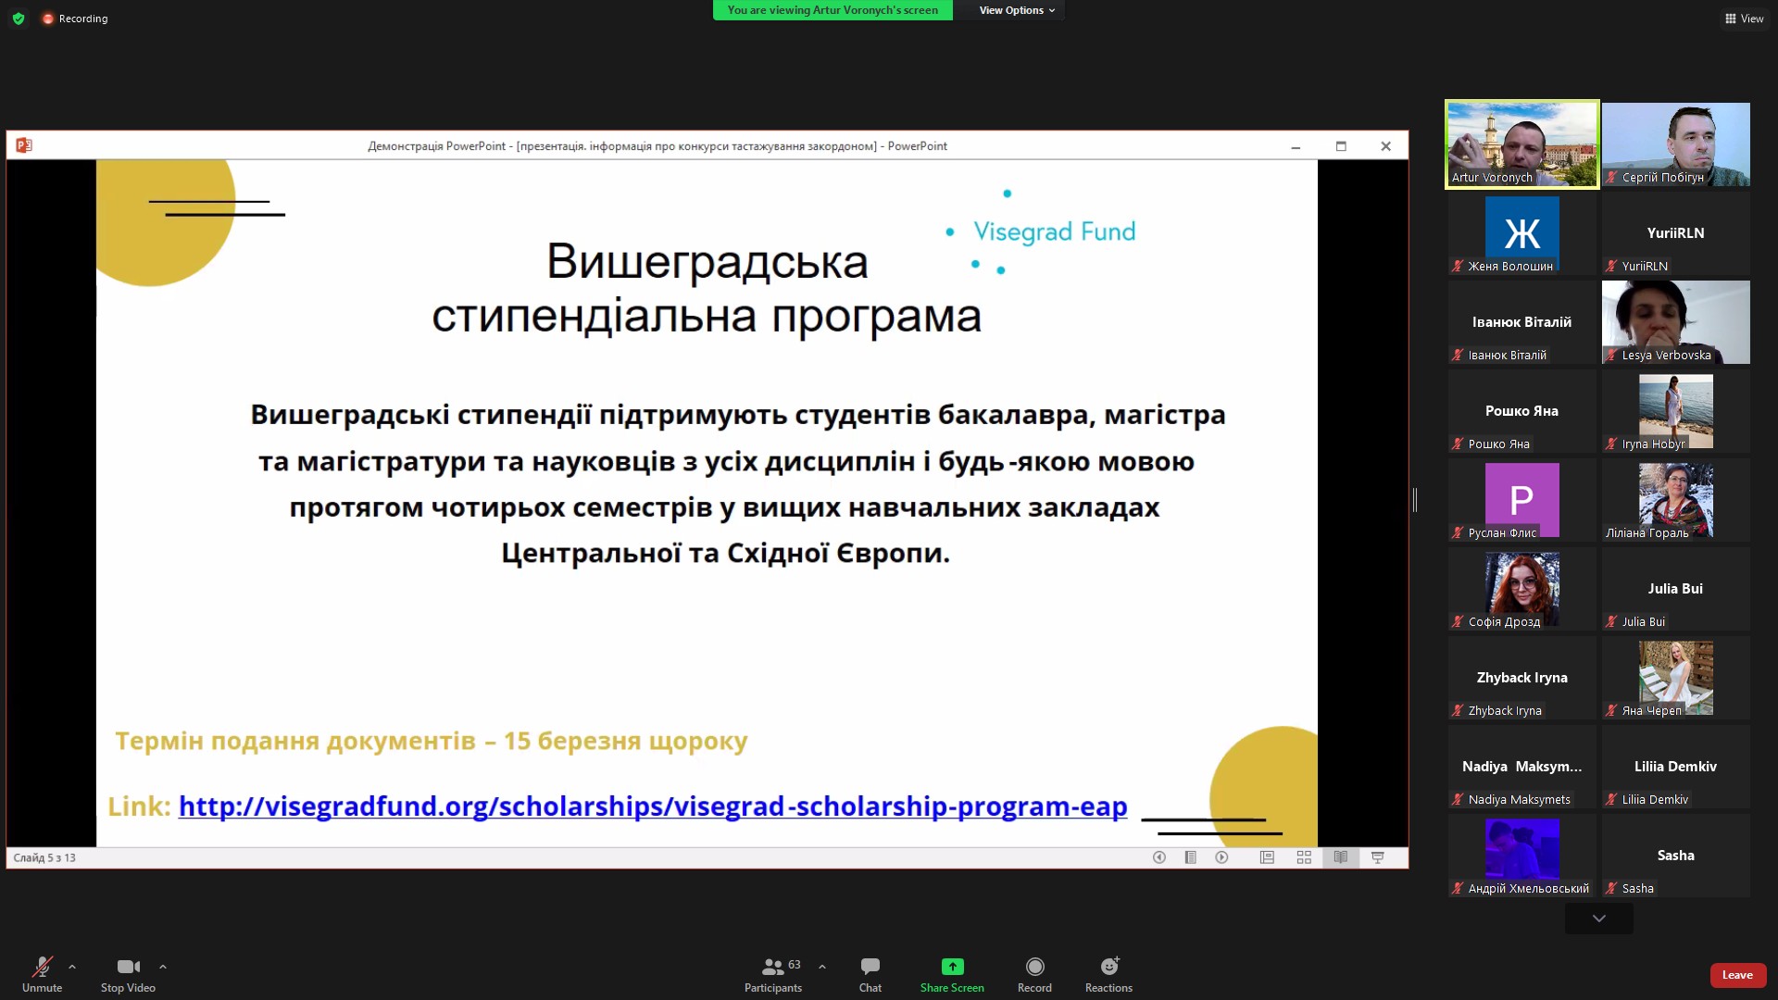Toggle video on or off

127,974
